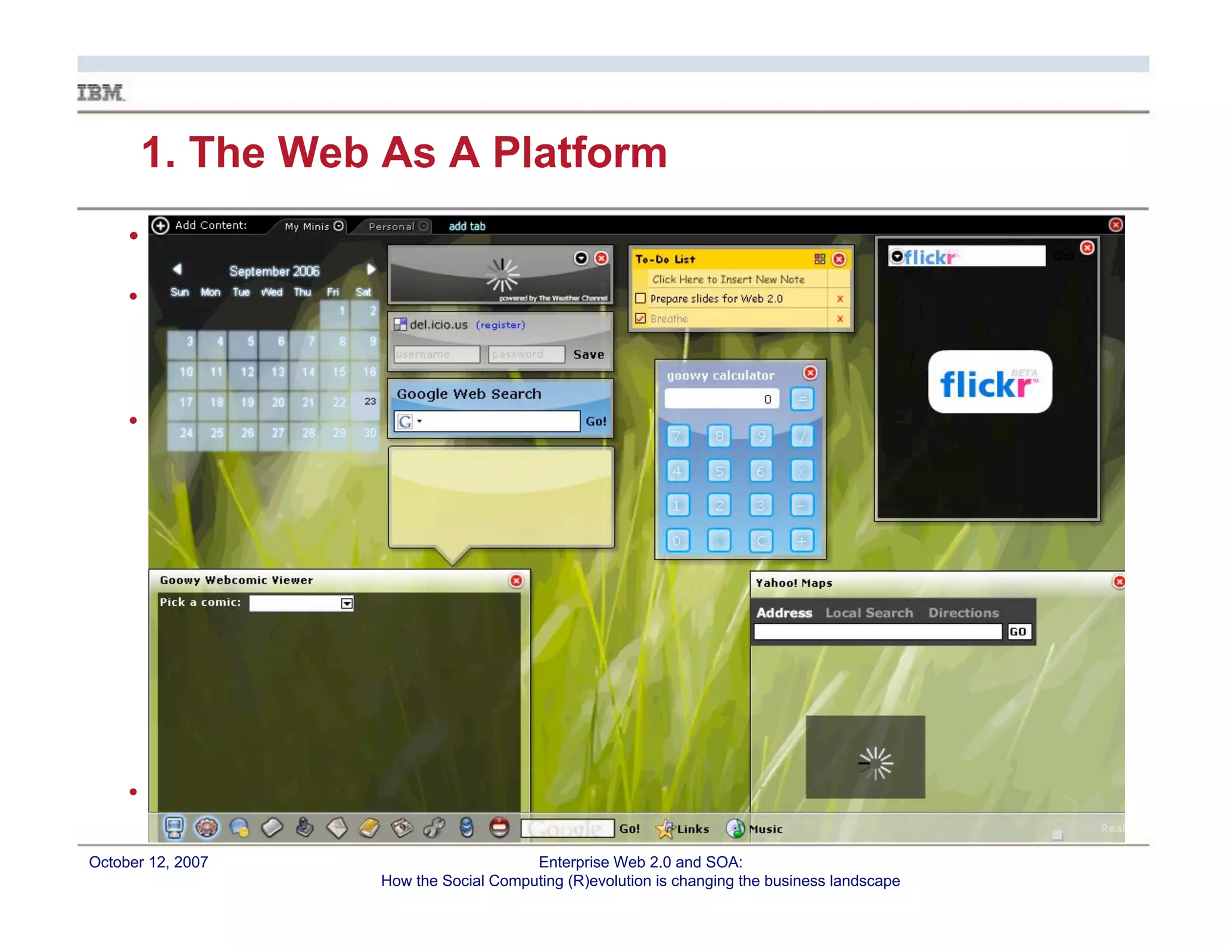The image size is (1227, 948).
Task: Open the blue database icon in dock
Action: point(467,828)
